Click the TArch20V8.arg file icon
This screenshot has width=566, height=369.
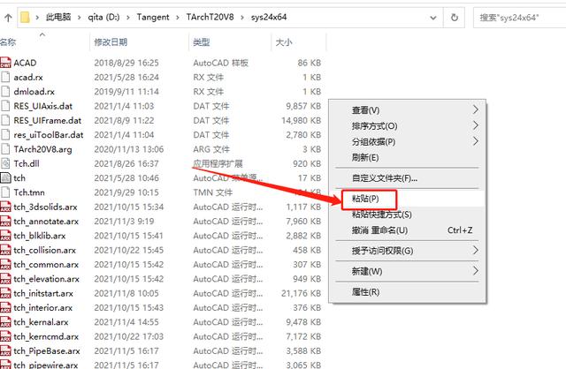(5, 149)
